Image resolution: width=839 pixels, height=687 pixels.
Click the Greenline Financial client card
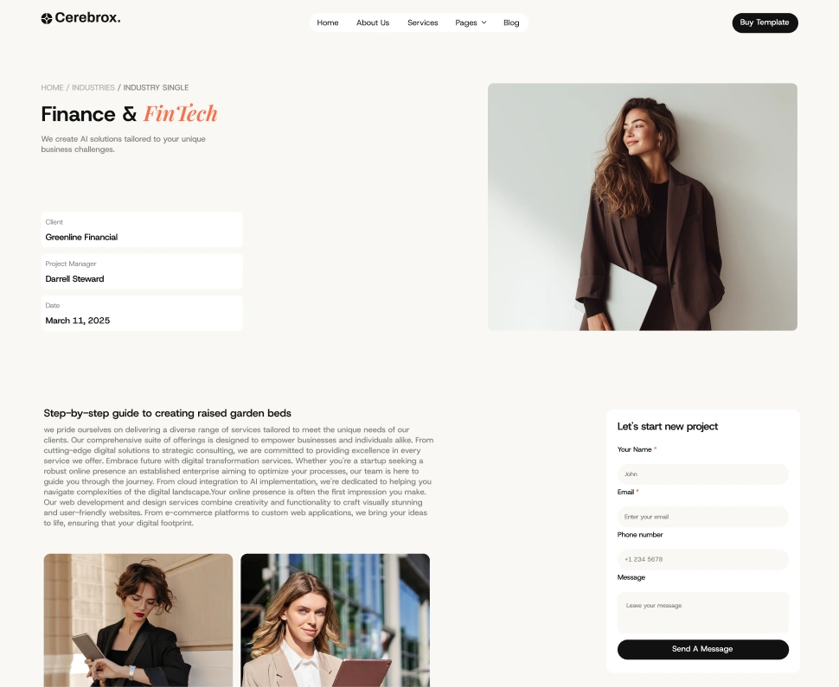pos(142,229)
